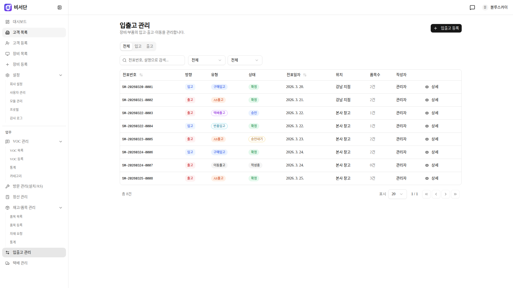Open 장비 목록 in the sidebar

[34, 54]
